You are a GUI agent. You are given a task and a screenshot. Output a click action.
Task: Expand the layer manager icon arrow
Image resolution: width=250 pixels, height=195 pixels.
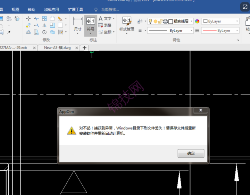[x=145, y=21]
